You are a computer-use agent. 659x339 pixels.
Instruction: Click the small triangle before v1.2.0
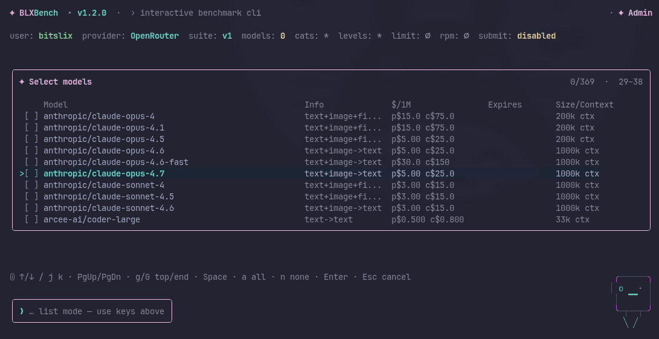click(x=70, y=13)
